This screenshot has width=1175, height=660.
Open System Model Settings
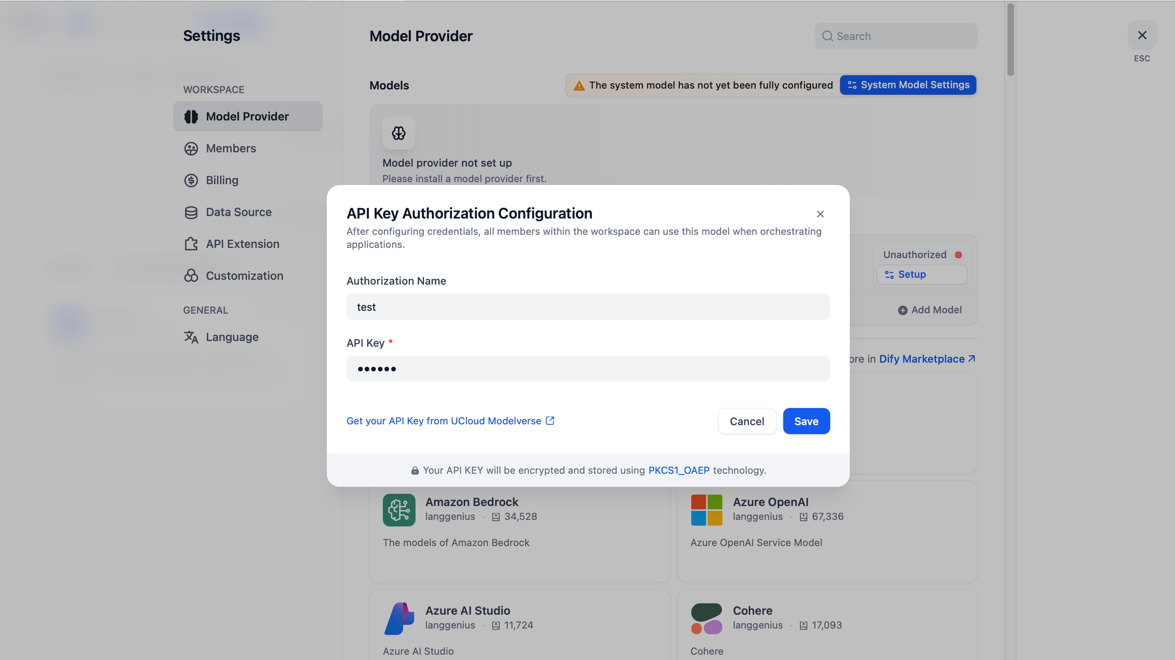tap(908, 85)
